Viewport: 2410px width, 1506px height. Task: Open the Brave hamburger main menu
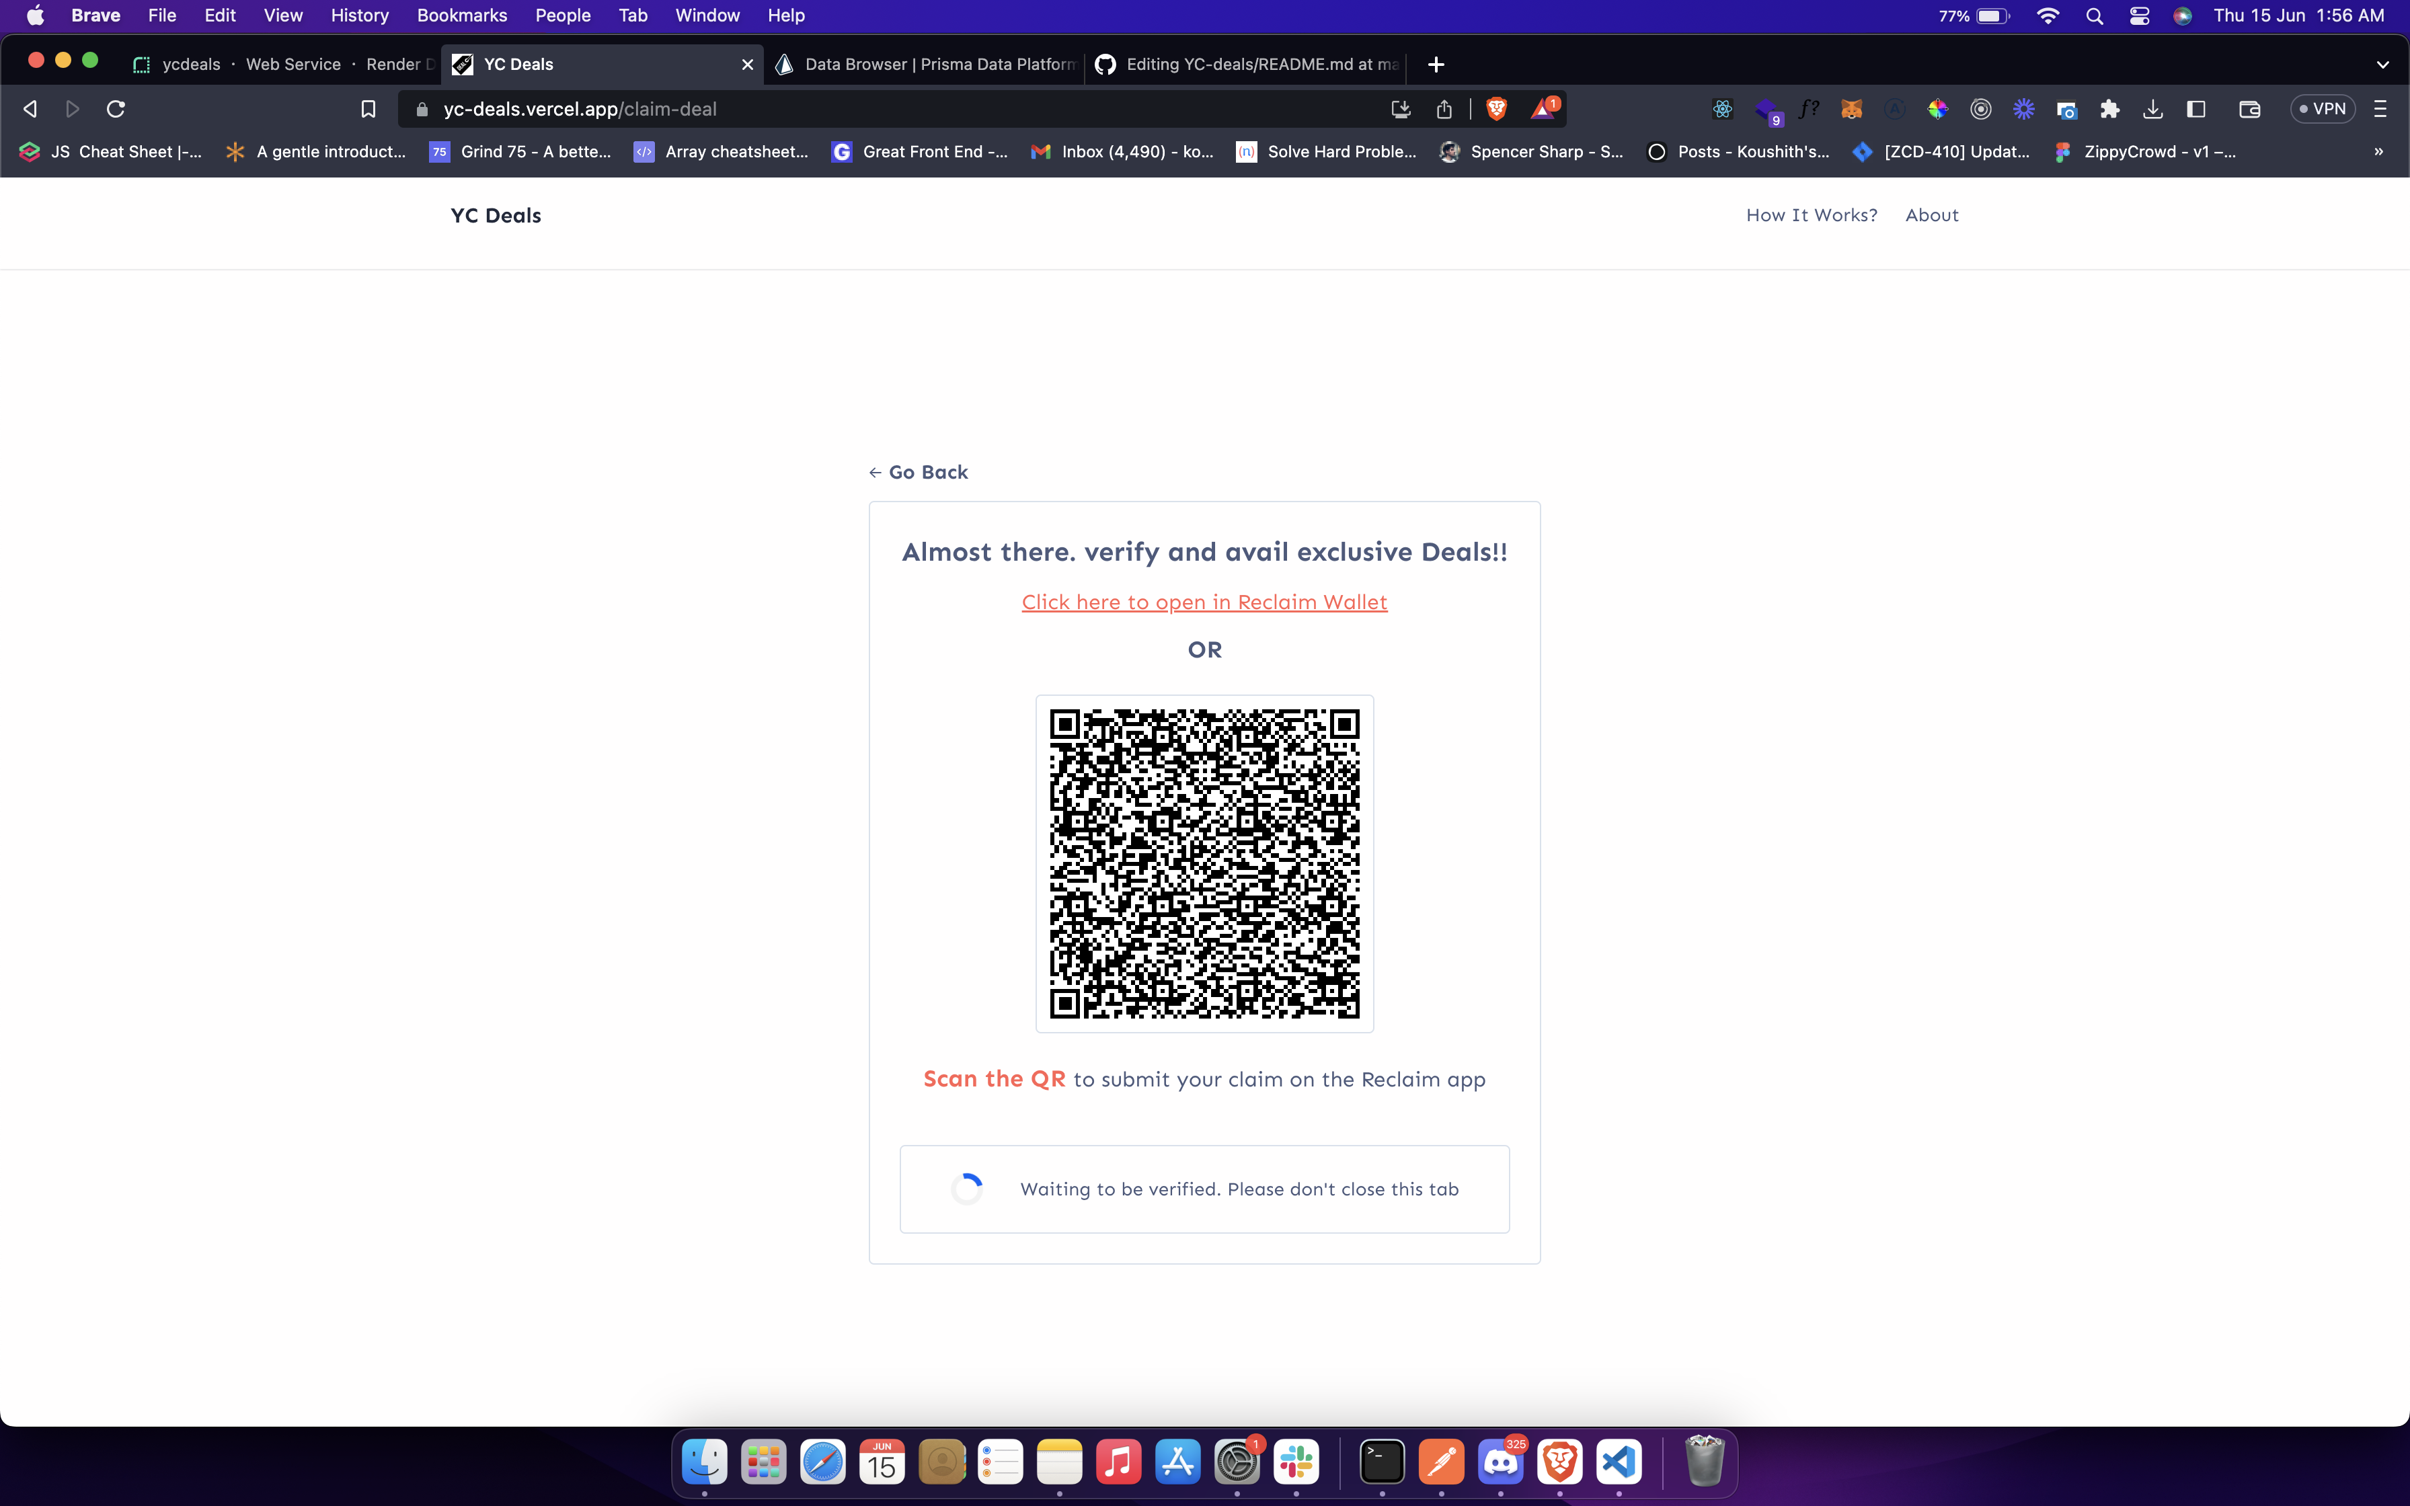tap(2380, 108)
